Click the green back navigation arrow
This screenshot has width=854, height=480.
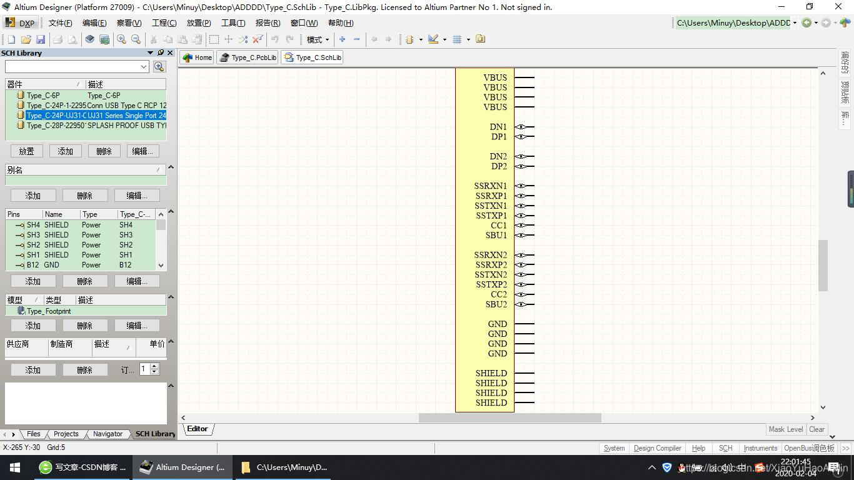(x=806, y=23)
